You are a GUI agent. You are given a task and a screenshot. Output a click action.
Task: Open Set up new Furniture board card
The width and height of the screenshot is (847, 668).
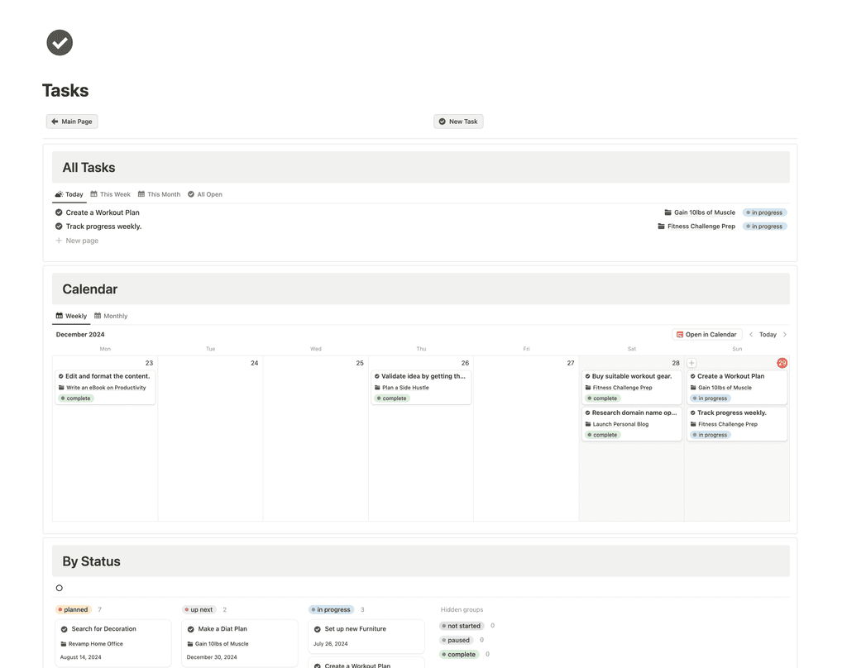pyautogui.click(x=366, y=637)
